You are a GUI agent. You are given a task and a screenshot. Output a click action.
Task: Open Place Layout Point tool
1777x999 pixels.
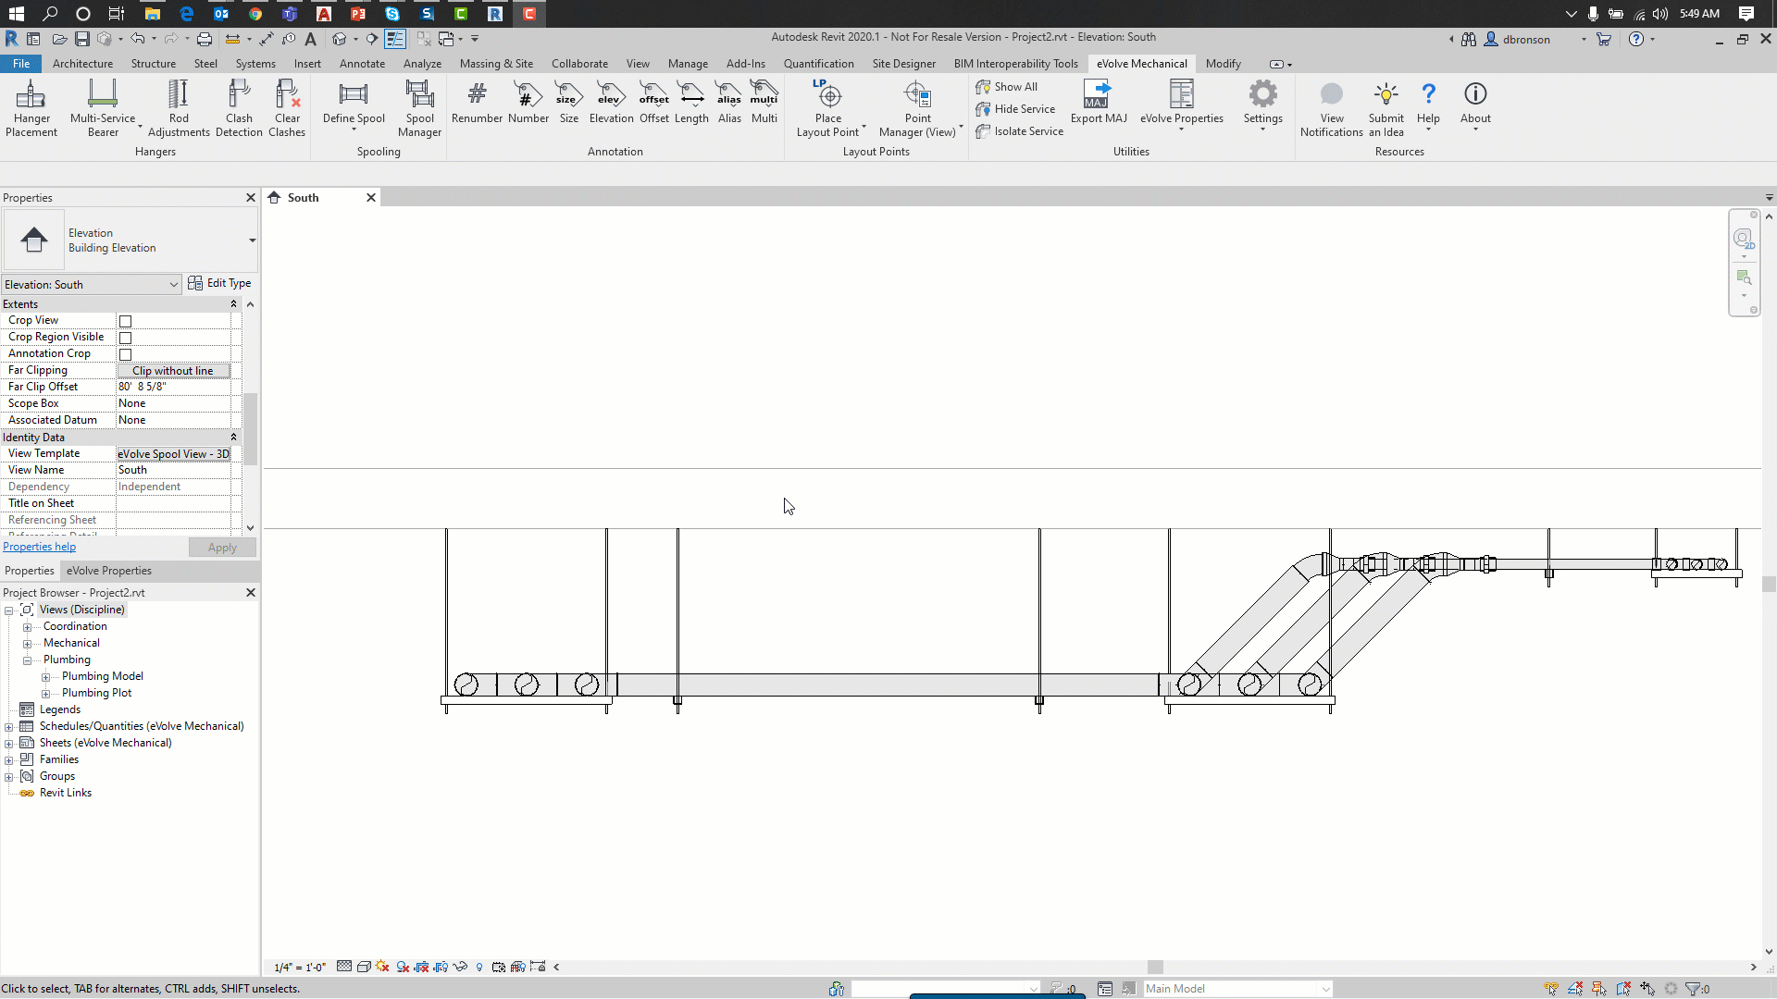pyautogui.click(x=828, y=107)
